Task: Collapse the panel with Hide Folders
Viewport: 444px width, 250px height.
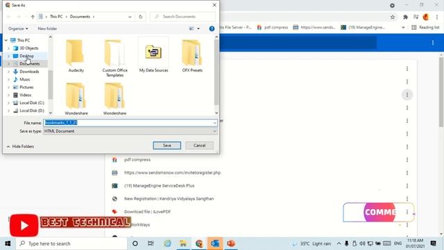Action: coord(20,147)
